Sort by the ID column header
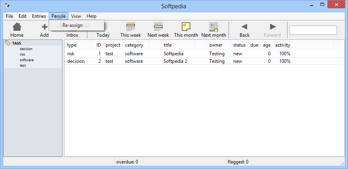348x169 pixels. pyautogui.click(x=97, y=45)
